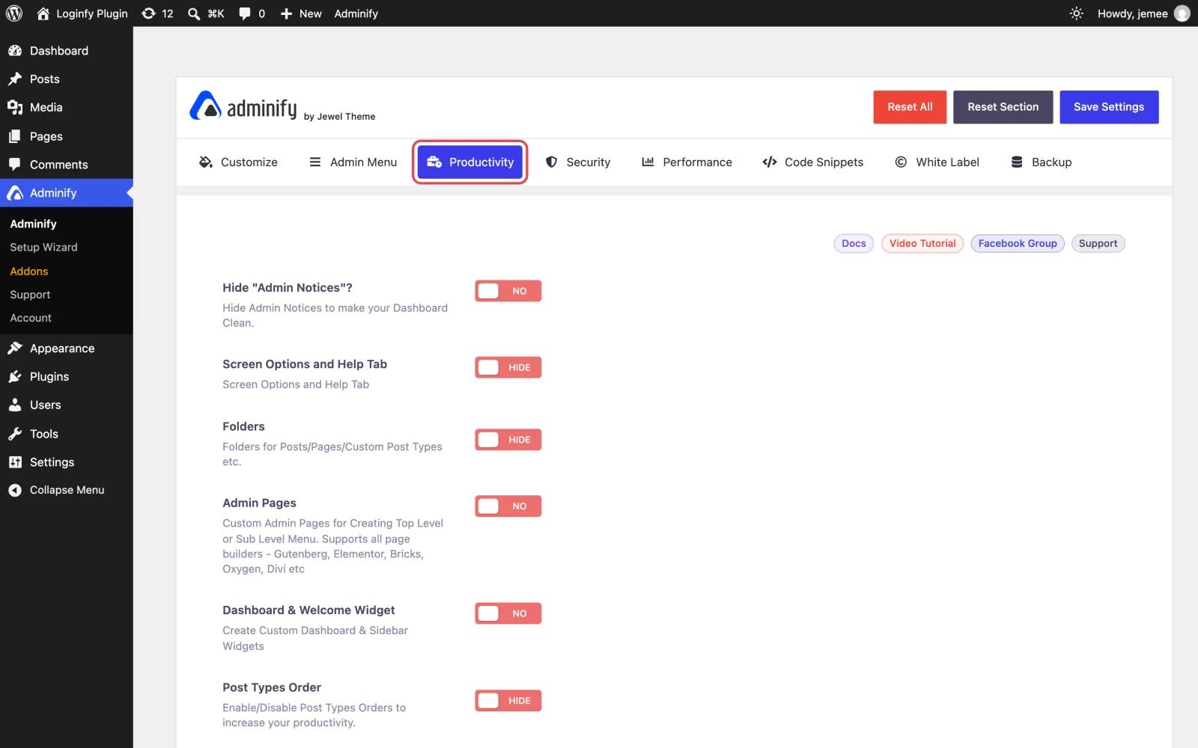Viewport: 1198px width, 748px height.
Task: Click the plus New content icon
Action: click(286, 13)
